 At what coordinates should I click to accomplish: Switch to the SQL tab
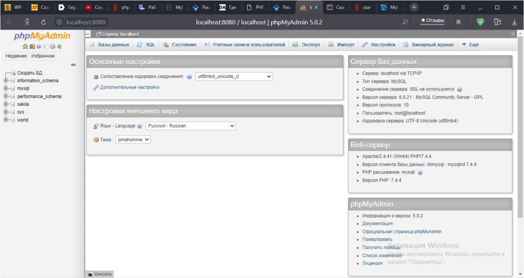pos(146,44)
